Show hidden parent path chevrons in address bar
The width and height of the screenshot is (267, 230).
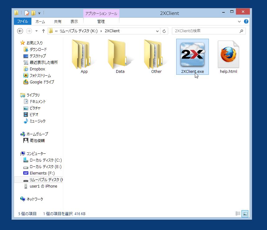pos(56,31)
